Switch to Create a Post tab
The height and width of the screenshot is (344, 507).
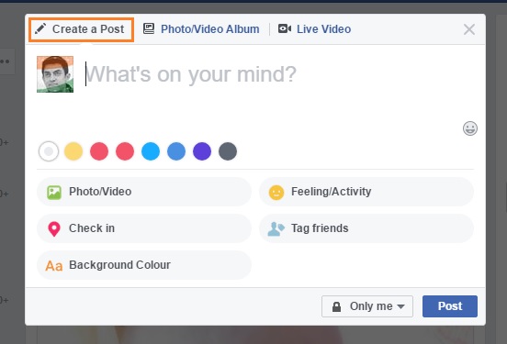[81, 29]
